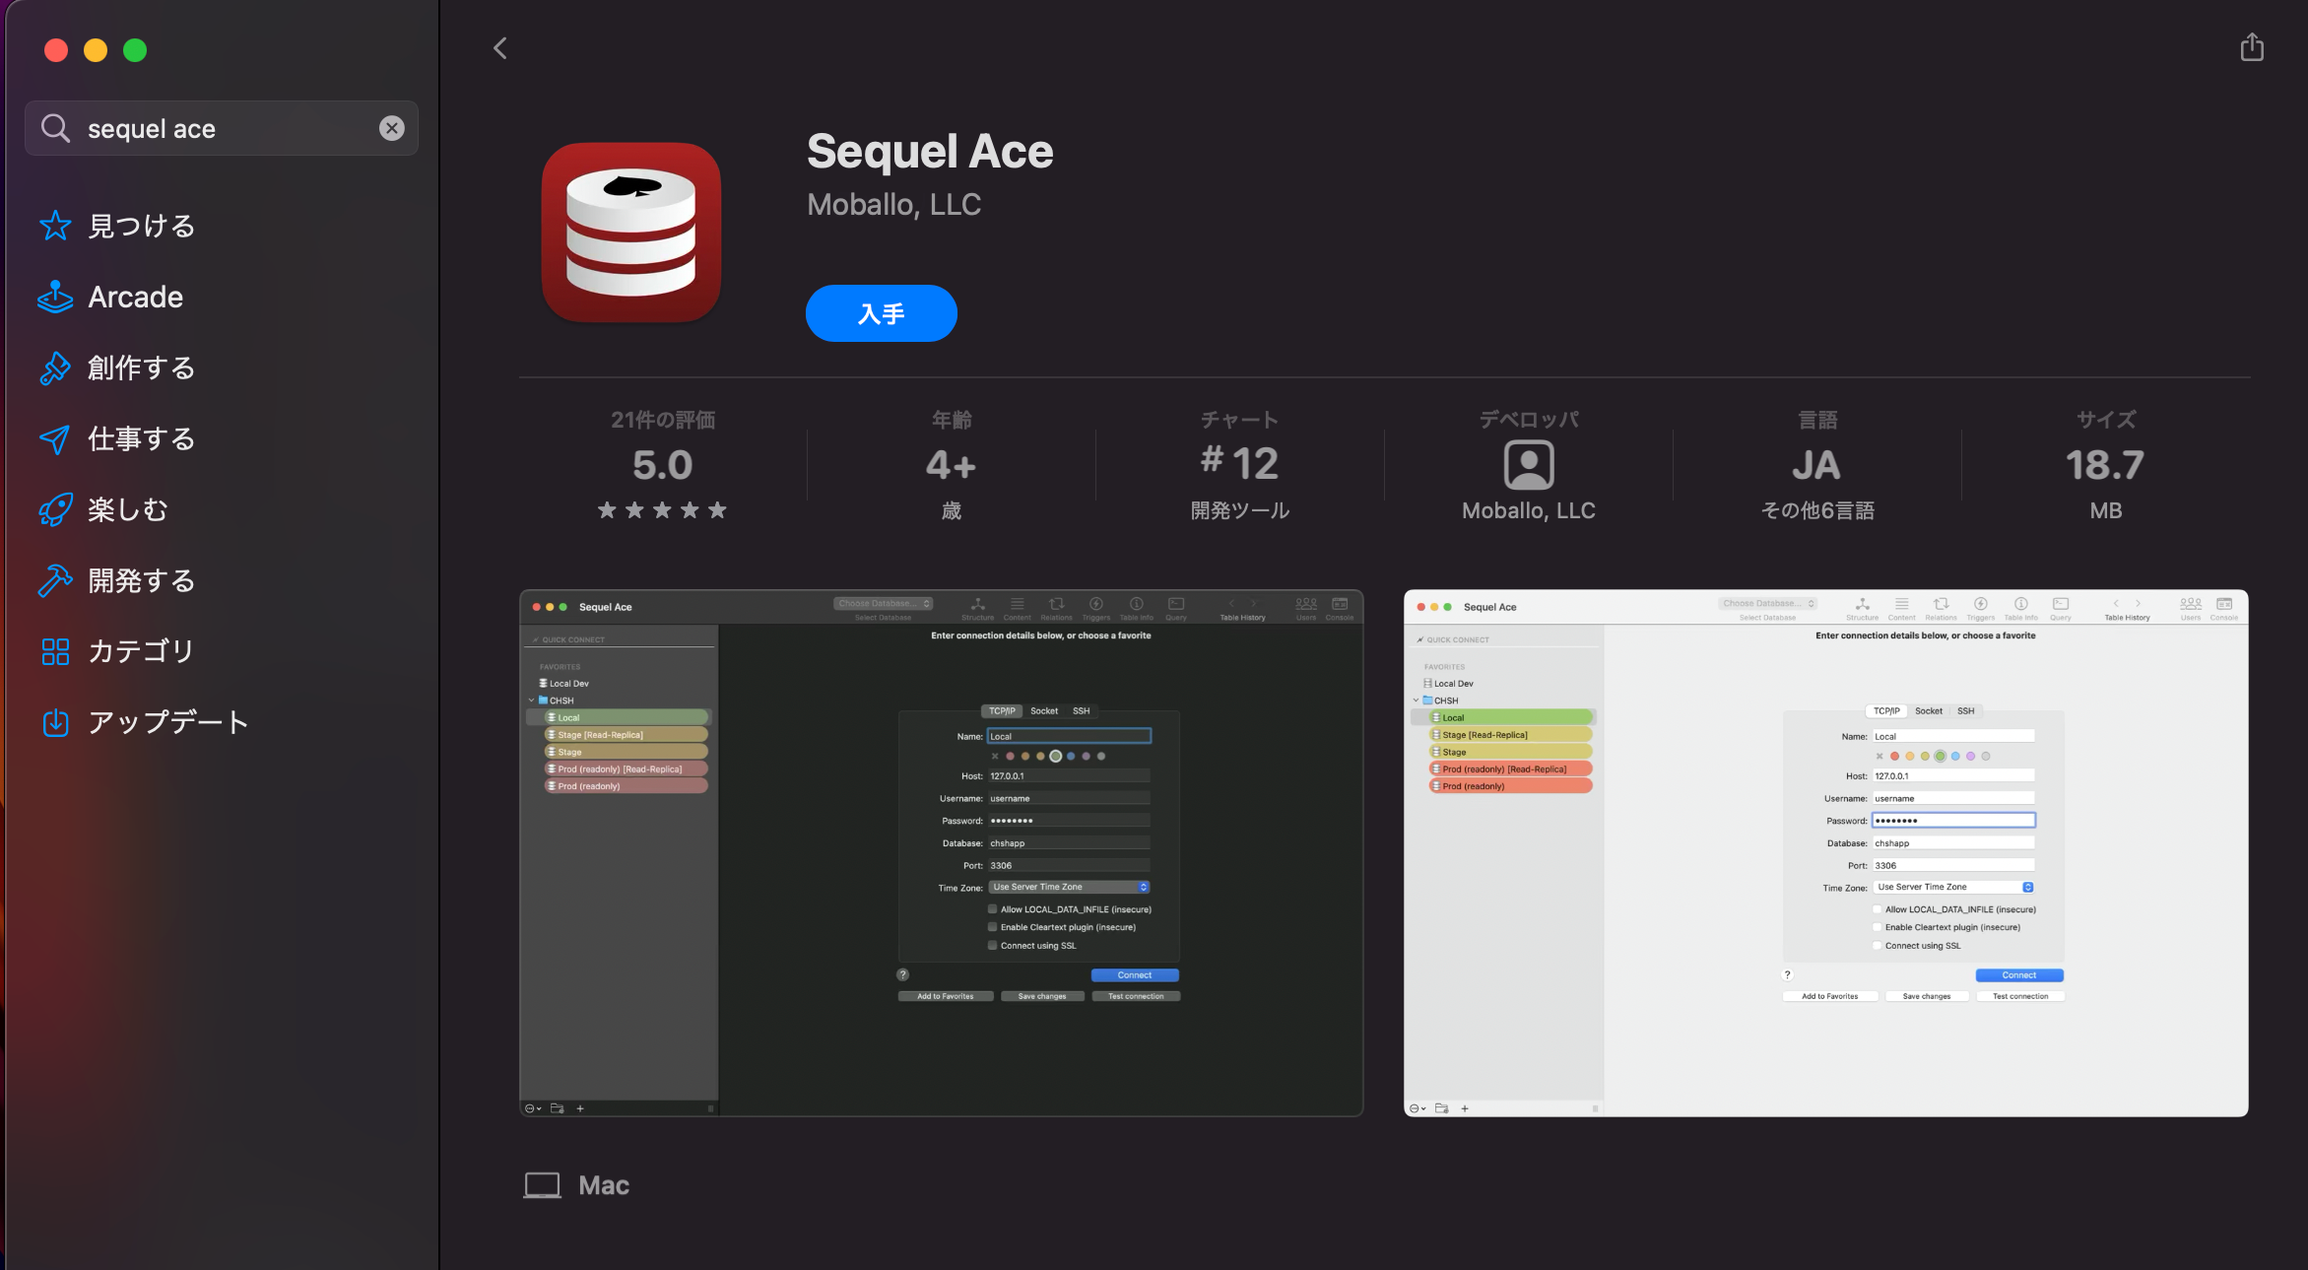Open the 見つける star sidebar item
Screen dimensions: 2308x1270
coord(141,226)
